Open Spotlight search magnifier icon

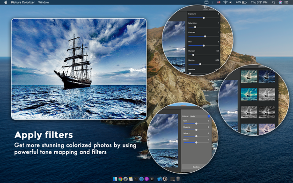[273, 2]
